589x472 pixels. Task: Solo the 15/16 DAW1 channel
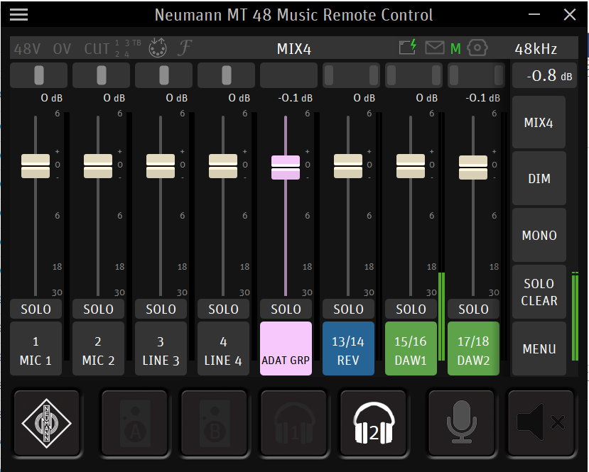[411, 309]
